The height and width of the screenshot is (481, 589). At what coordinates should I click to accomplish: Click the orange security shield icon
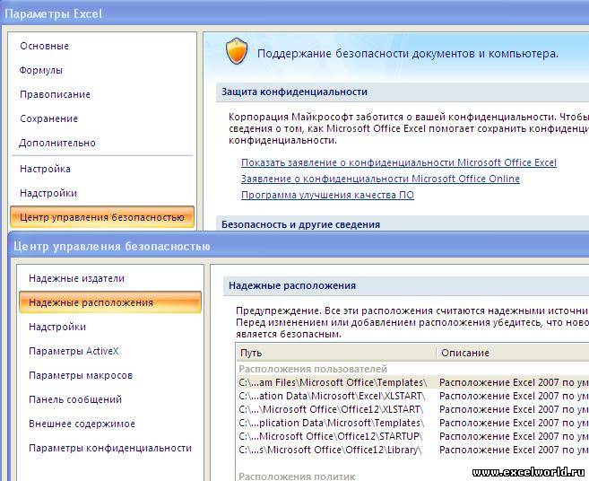pyautogui.click(x=237, y=51)
